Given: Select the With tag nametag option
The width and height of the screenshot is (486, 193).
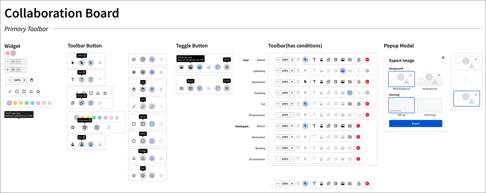Looking at the screenshot, I should click(402, 105).
